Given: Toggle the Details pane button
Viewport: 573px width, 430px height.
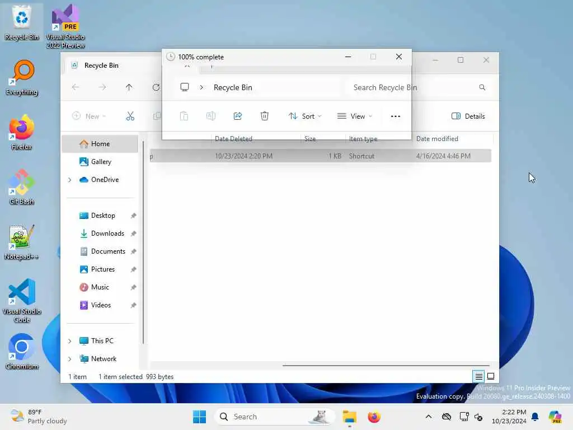Looking at the screenshot, I should coord(468,116).
